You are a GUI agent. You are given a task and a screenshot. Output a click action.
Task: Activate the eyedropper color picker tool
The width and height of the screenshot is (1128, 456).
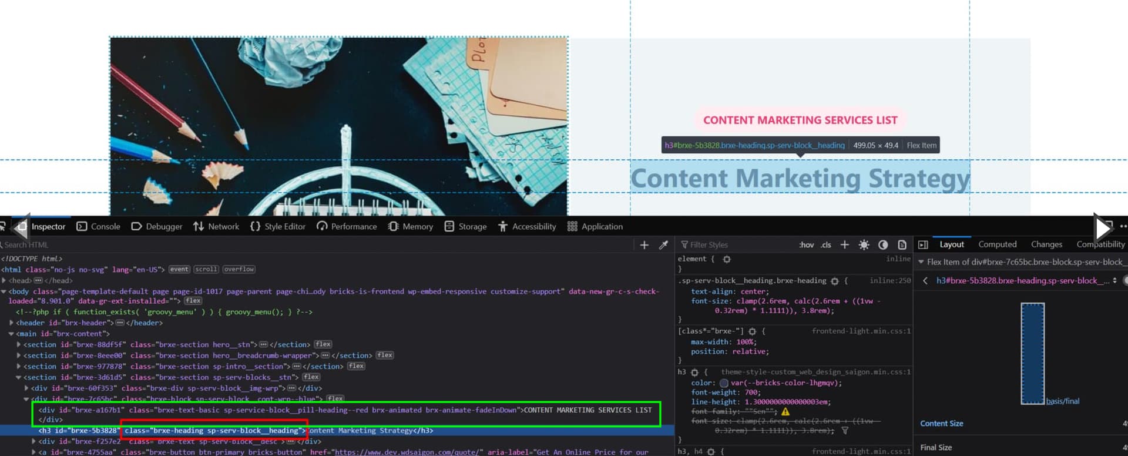tap(663, 245)
